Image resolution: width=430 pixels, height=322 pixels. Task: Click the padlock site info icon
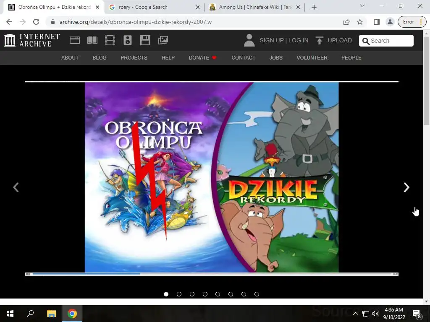[x=53, y=22]
